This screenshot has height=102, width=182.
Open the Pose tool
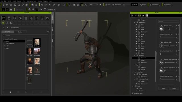(108, 5)
